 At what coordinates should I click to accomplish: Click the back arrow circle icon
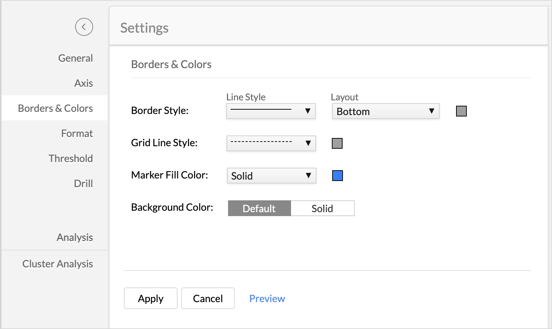(84, 27)
